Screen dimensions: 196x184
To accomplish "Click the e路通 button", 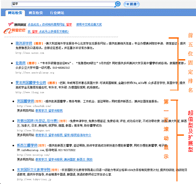I will [x=132, y=4].
